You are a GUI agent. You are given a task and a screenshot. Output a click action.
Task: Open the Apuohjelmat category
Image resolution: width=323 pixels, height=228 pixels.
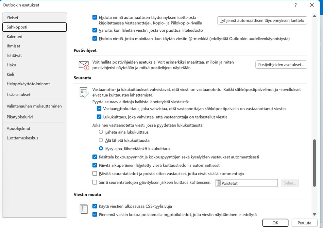pyautogui.click(x=35, y=128)
